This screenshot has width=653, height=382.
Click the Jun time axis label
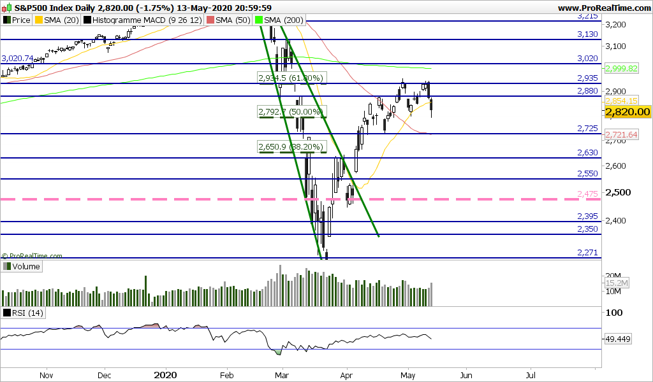466,376
